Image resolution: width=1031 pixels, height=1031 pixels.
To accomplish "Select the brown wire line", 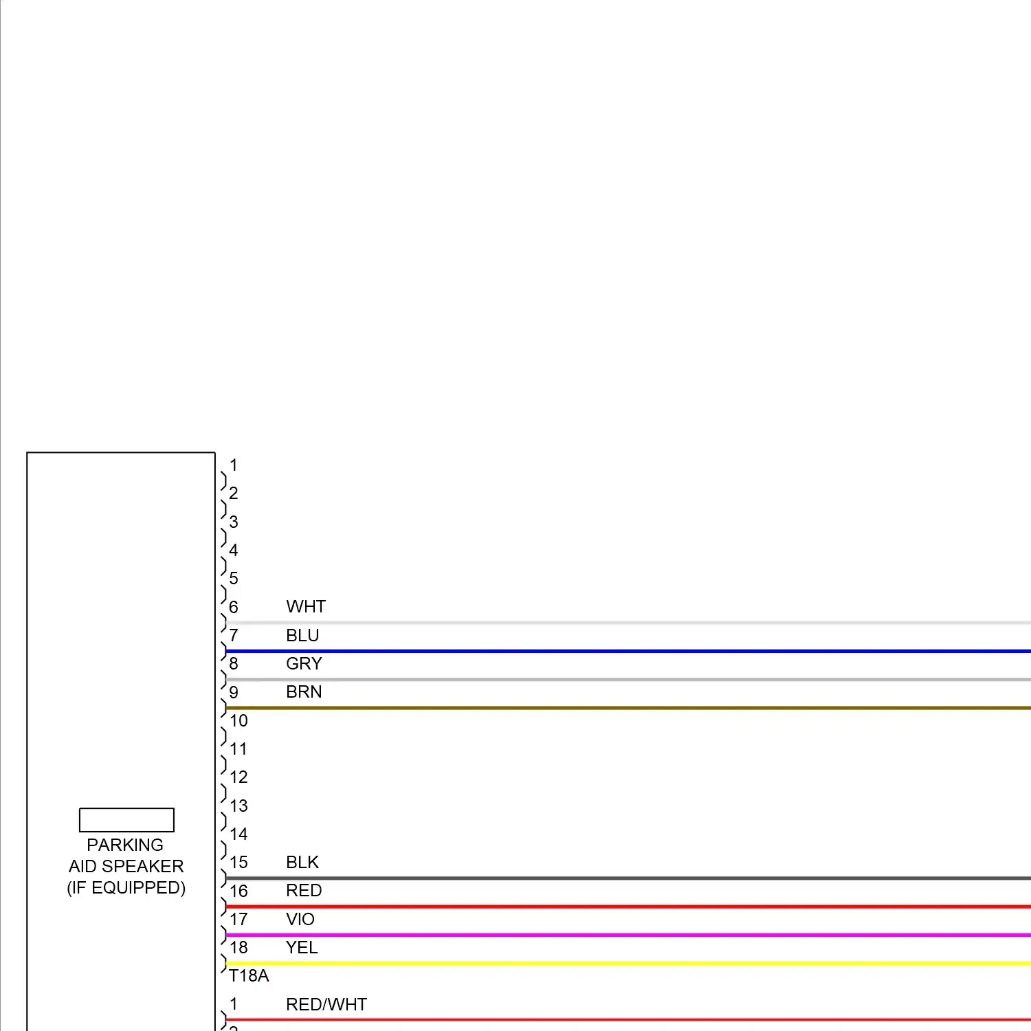I will click(x=628, y=707).
